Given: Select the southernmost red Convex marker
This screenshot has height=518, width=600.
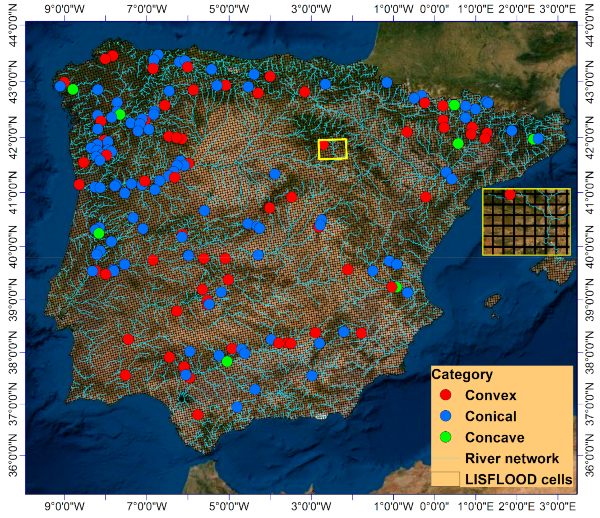Looking at the screenshot, I should (197, 415).
